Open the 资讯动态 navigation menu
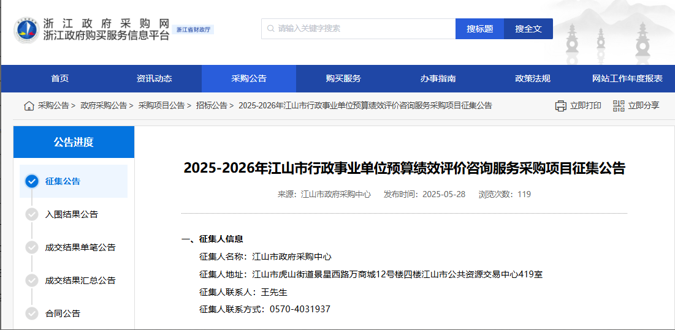Screen dimensions: 675x330 tap(154, 78)
